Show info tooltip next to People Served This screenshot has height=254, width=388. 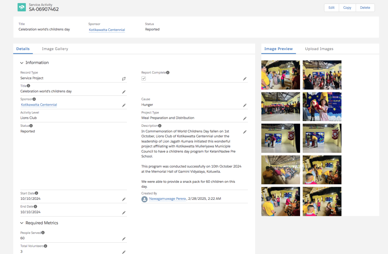pyautogui.click(x=43, y=233)
